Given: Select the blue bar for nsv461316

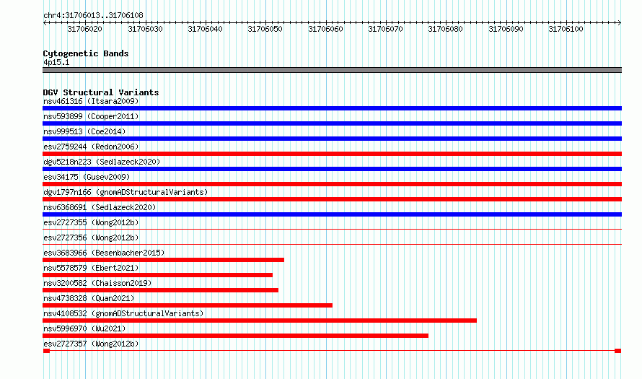Looking at the screenshot, I should (x=332, y=108).
